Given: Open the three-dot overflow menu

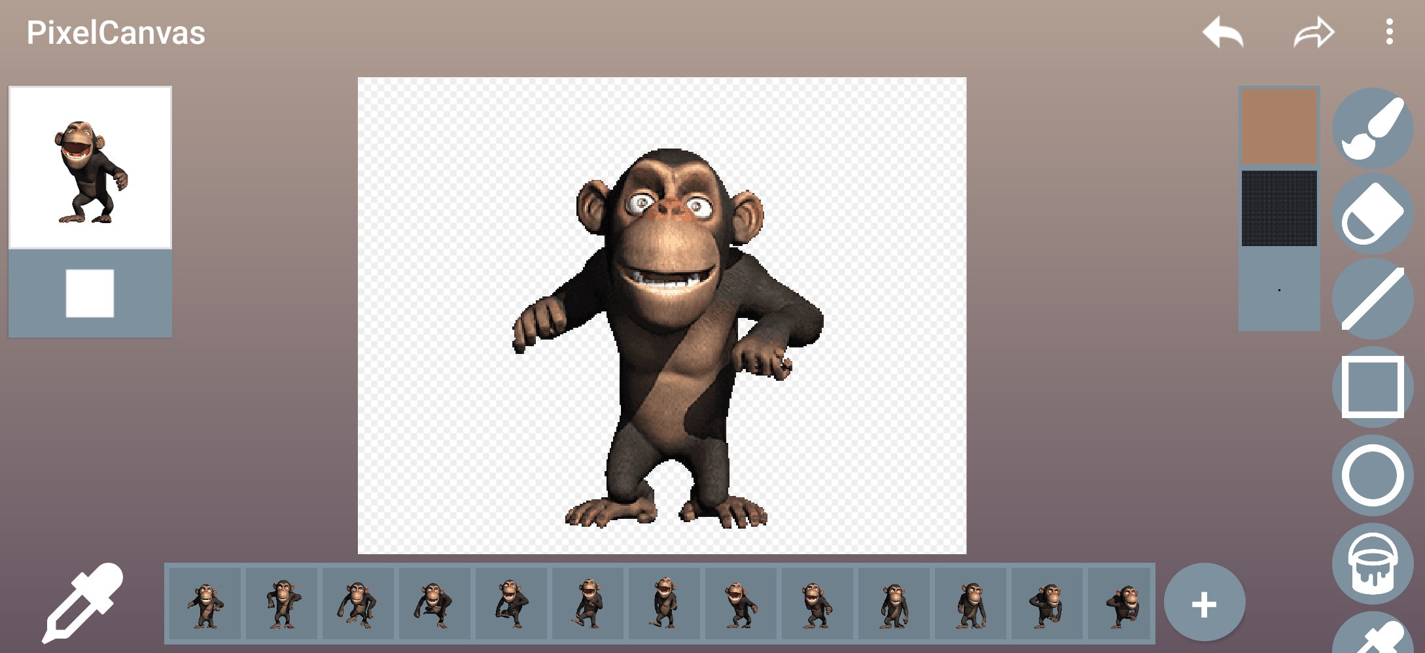Looking at the screenshot, I should (1389, 33).
